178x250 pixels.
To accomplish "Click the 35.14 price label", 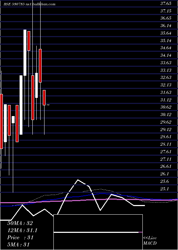I will point(166,41).
